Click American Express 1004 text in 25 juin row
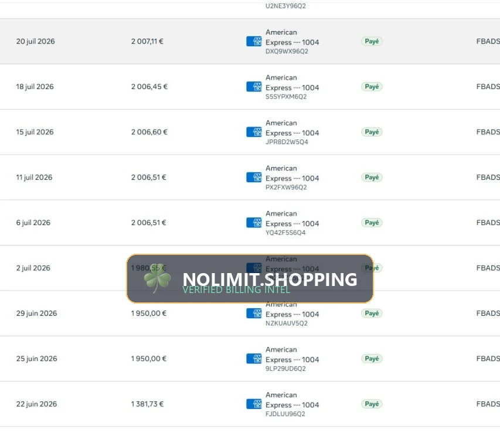 pos(292,355)
